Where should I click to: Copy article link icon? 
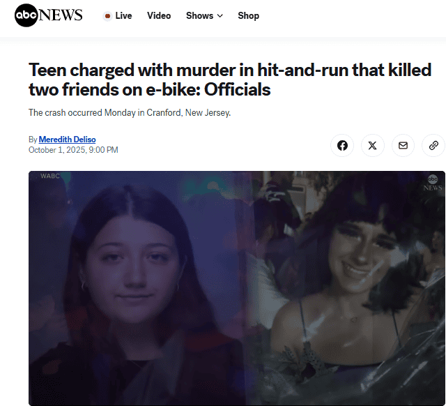(433, 146)
